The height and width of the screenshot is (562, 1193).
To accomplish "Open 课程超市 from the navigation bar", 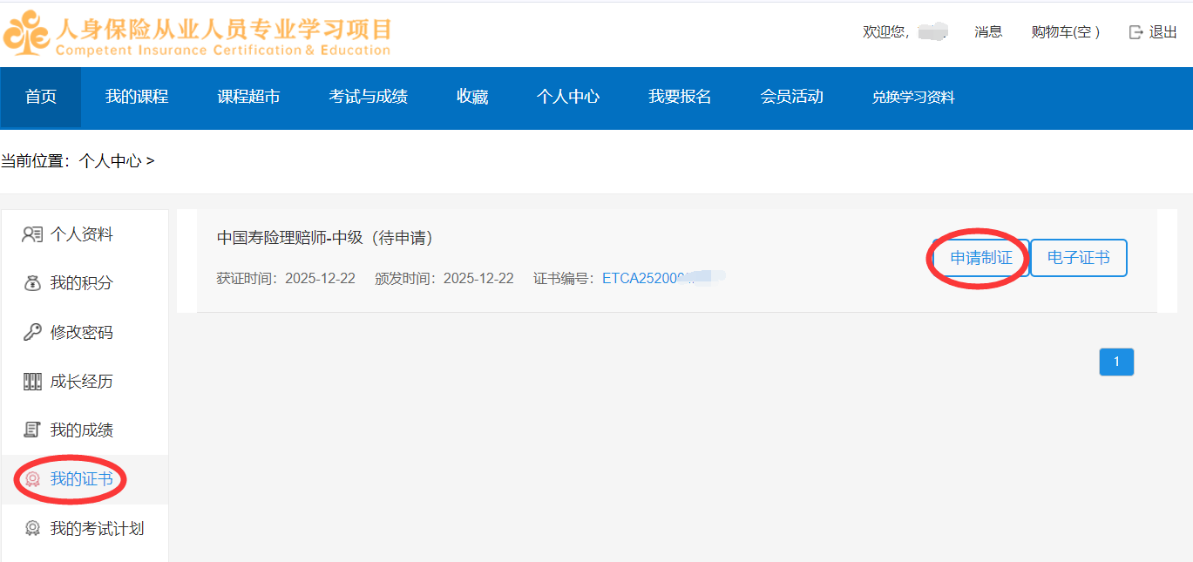I will click(x=248, y=97).
